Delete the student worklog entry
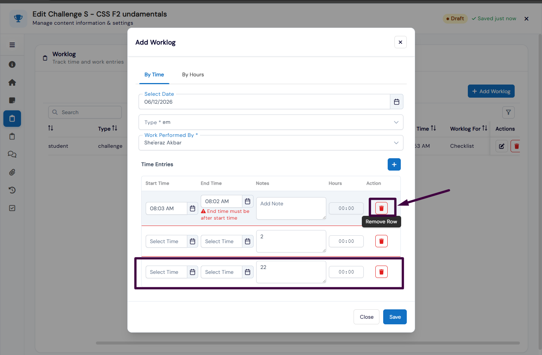The width and height of the screenshot is (542, 355). click(x=516, y=146)
